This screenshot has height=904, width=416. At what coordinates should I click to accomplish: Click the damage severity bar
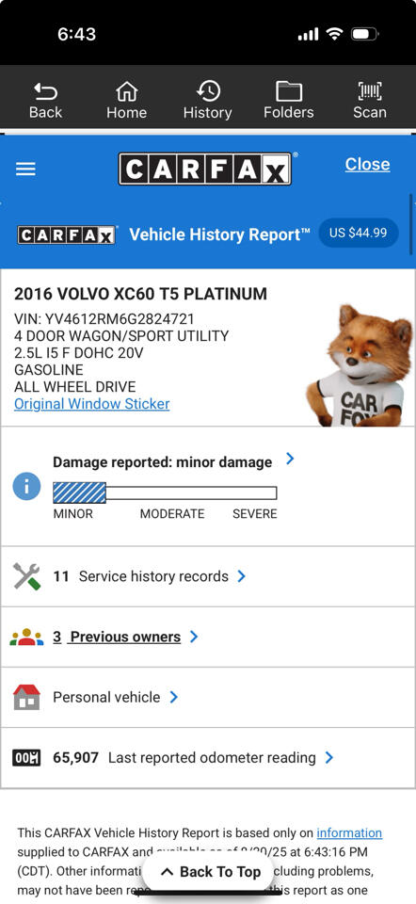(x=165, y=492)
